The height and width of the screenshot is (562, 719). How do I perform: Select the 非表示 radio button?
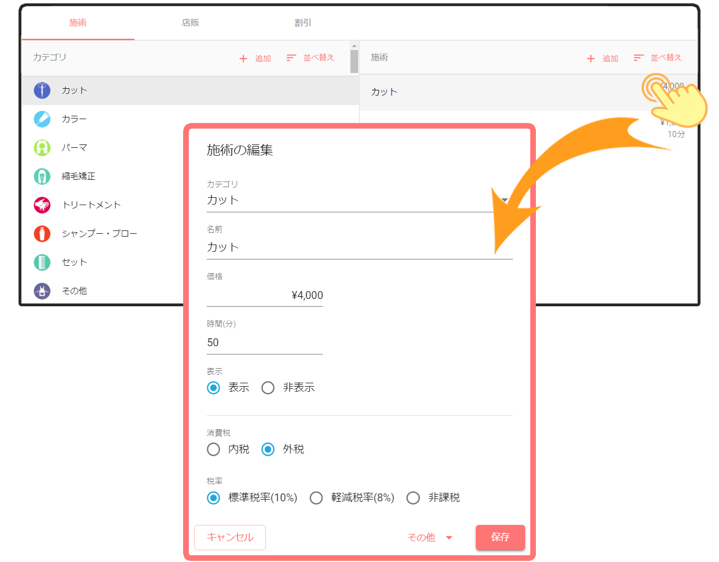point(268,388)
